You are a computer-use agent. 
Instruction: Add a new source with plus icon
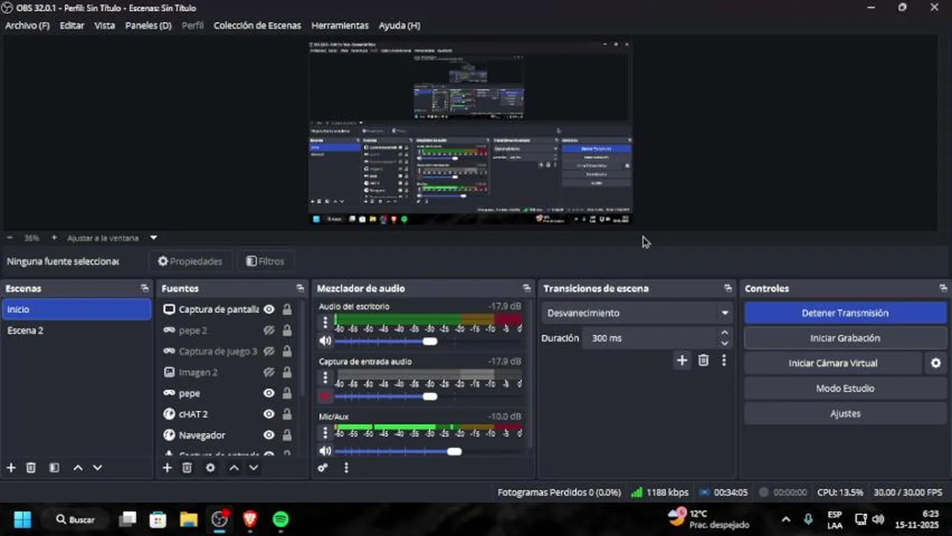tap(167, 468)
